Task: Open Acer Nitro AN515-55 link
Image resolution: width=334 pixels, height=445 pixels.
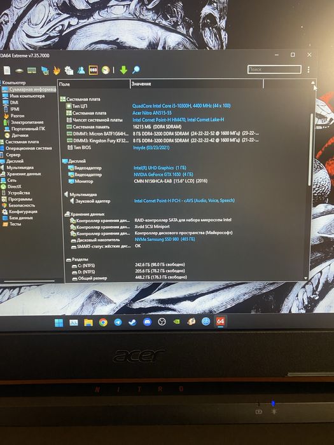Action: (152, 113)
